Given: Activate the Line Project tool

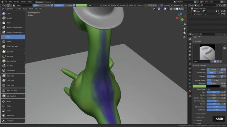Looking at the screenshot, I should pos(13,71).
